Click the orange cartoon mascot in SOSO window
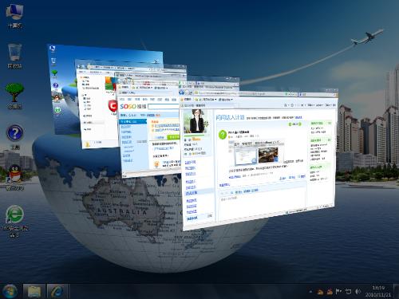Viewport: 399px width, 299px height. coord(156,164)
